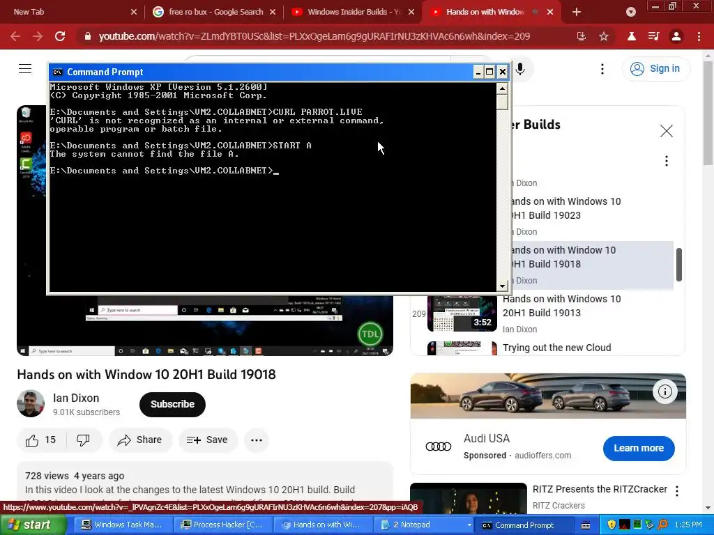Image resolution: width=714 pixels, height=535 pixels.
Task: Close the free ro bux tab
Action: click(273, 13)
